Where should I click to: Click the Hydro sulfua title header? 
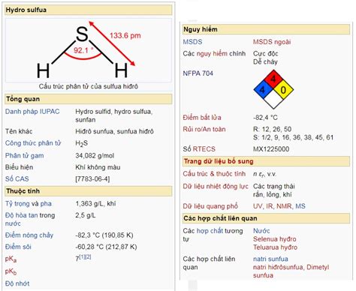[89, 10]
